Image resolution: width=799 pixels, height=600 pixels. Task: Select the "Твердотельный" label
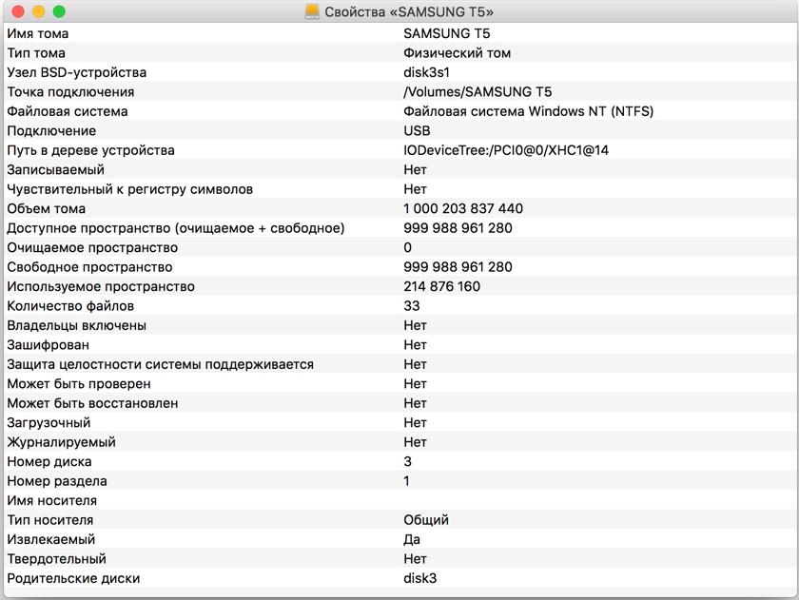coord(56,559)
